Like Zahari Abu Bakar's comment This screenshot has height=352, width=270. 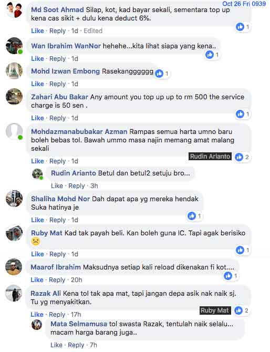tap(37, 118)
